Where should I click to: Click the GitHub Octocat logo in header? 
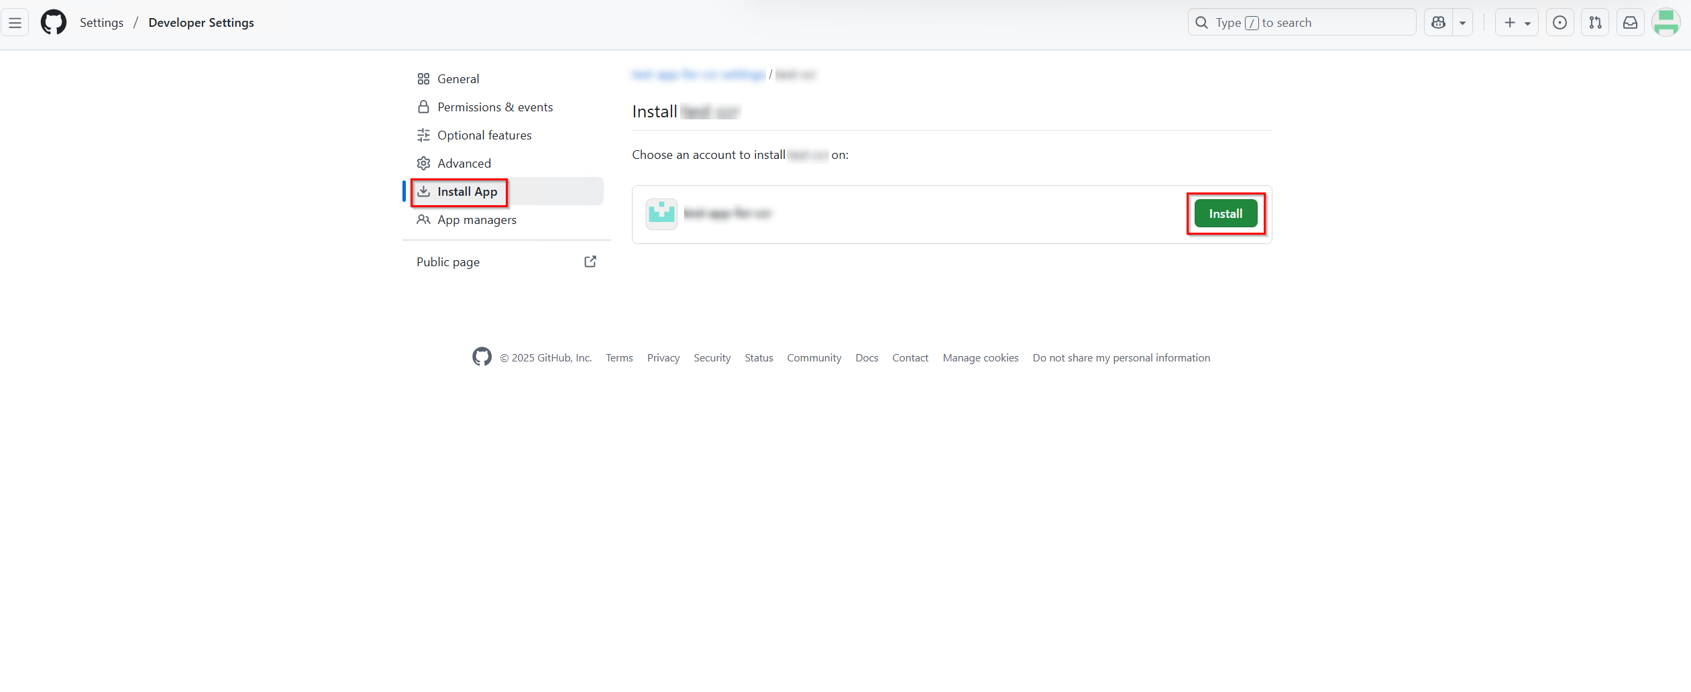pyautogui.click(x=54, y=23)
